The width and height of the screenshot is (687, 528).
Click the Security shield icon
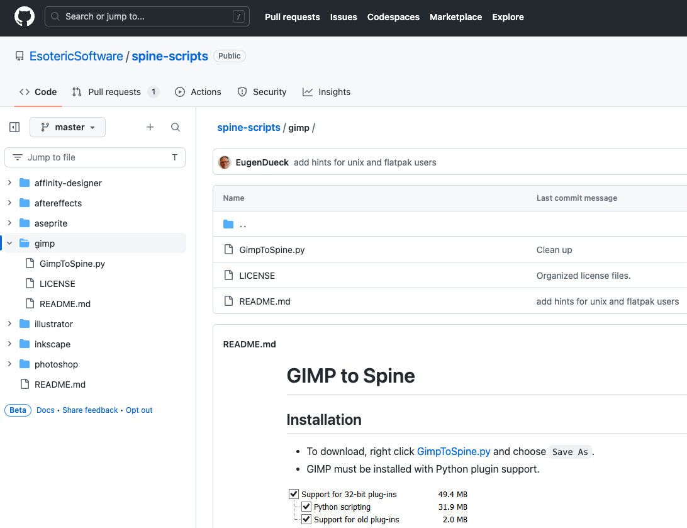point(242,92)
